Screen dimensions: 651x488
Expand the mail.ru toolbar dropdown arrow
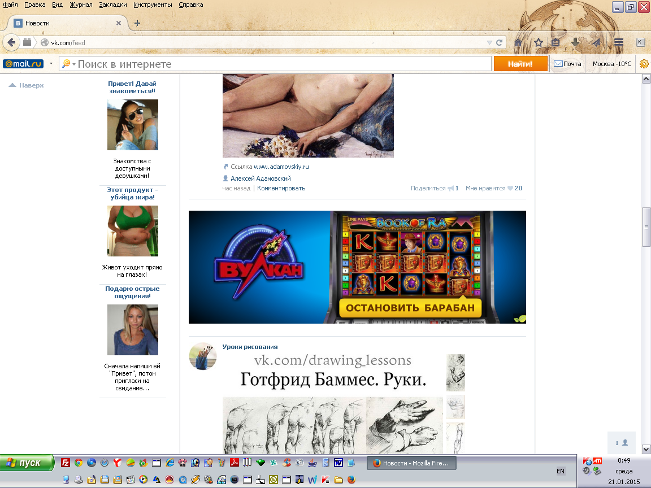point(51,64)
